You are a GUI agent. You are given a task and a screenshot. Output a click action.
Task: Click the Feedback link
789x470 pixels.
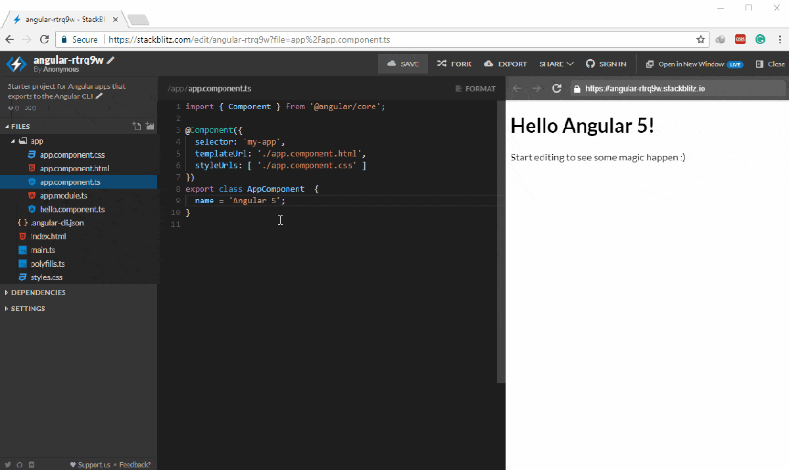point(135,465)
